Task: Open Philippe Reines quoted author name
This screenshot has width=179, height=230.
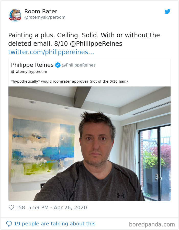Action: (x=32, y=65)
